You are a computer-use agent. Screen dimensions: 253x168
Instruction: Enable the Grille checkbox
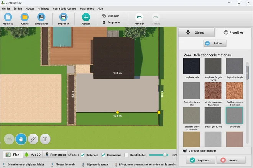(x=126, y=155)
